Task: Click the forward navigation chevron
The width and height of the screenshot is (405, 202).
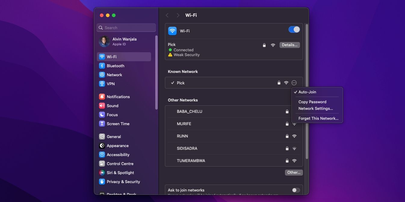Action: tap(178, 15)
